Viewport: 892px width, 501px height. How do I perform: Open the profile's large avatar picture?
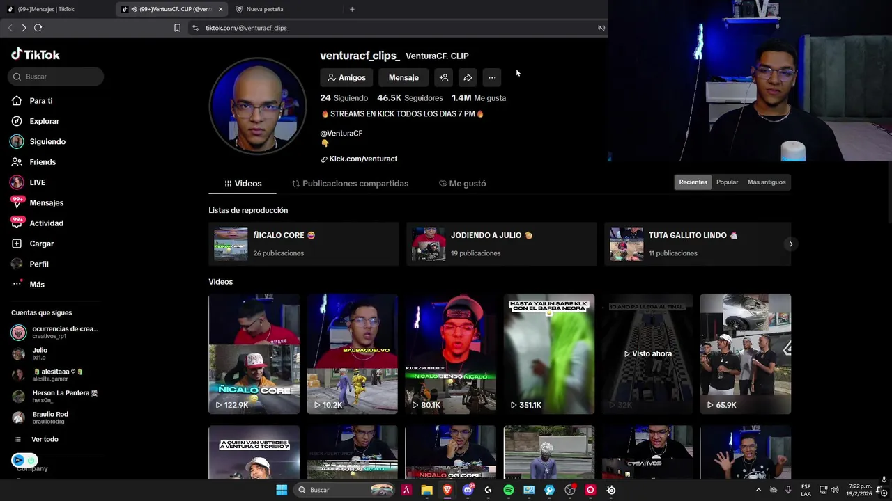(x=258, y=106)
